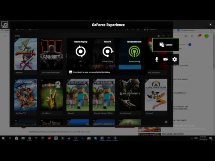Image resolution: width=215 pixels, height=161 pixels.
Task: Open File Explorer from taskbar
Action: click(23, 138)
